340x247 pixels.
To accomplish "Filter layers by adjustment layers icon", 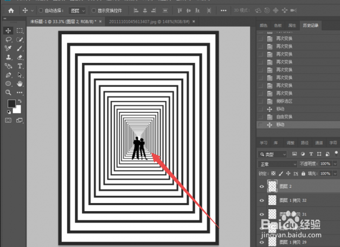I will tap(303, 154).
